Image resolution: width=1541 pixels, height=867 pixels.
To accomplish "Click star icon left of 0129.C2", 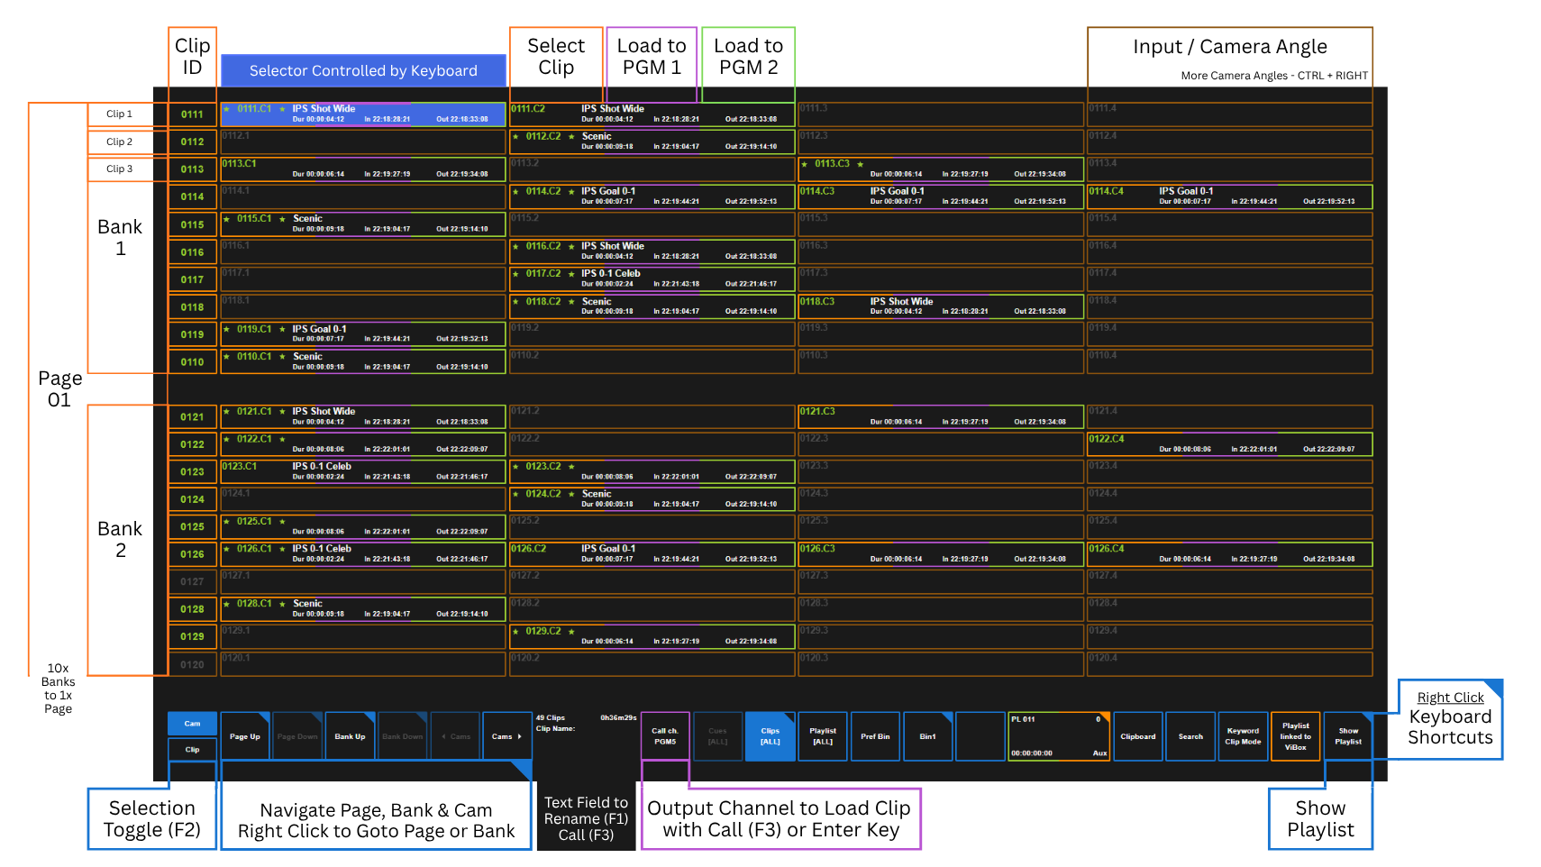I will coord(515,631).
